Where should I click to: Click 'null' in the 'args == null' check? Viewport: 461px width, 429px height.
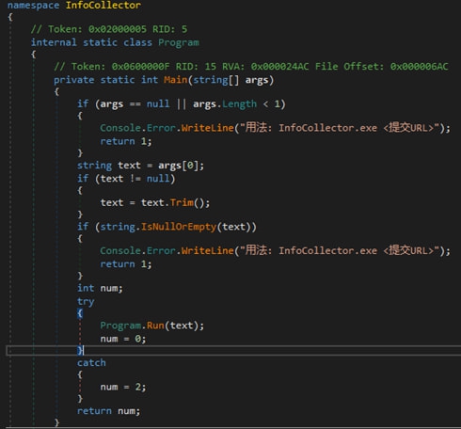point(158,103)
